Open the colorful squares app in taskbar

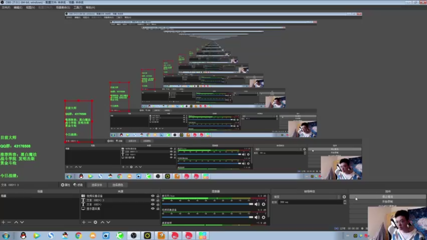coord(203,235)
